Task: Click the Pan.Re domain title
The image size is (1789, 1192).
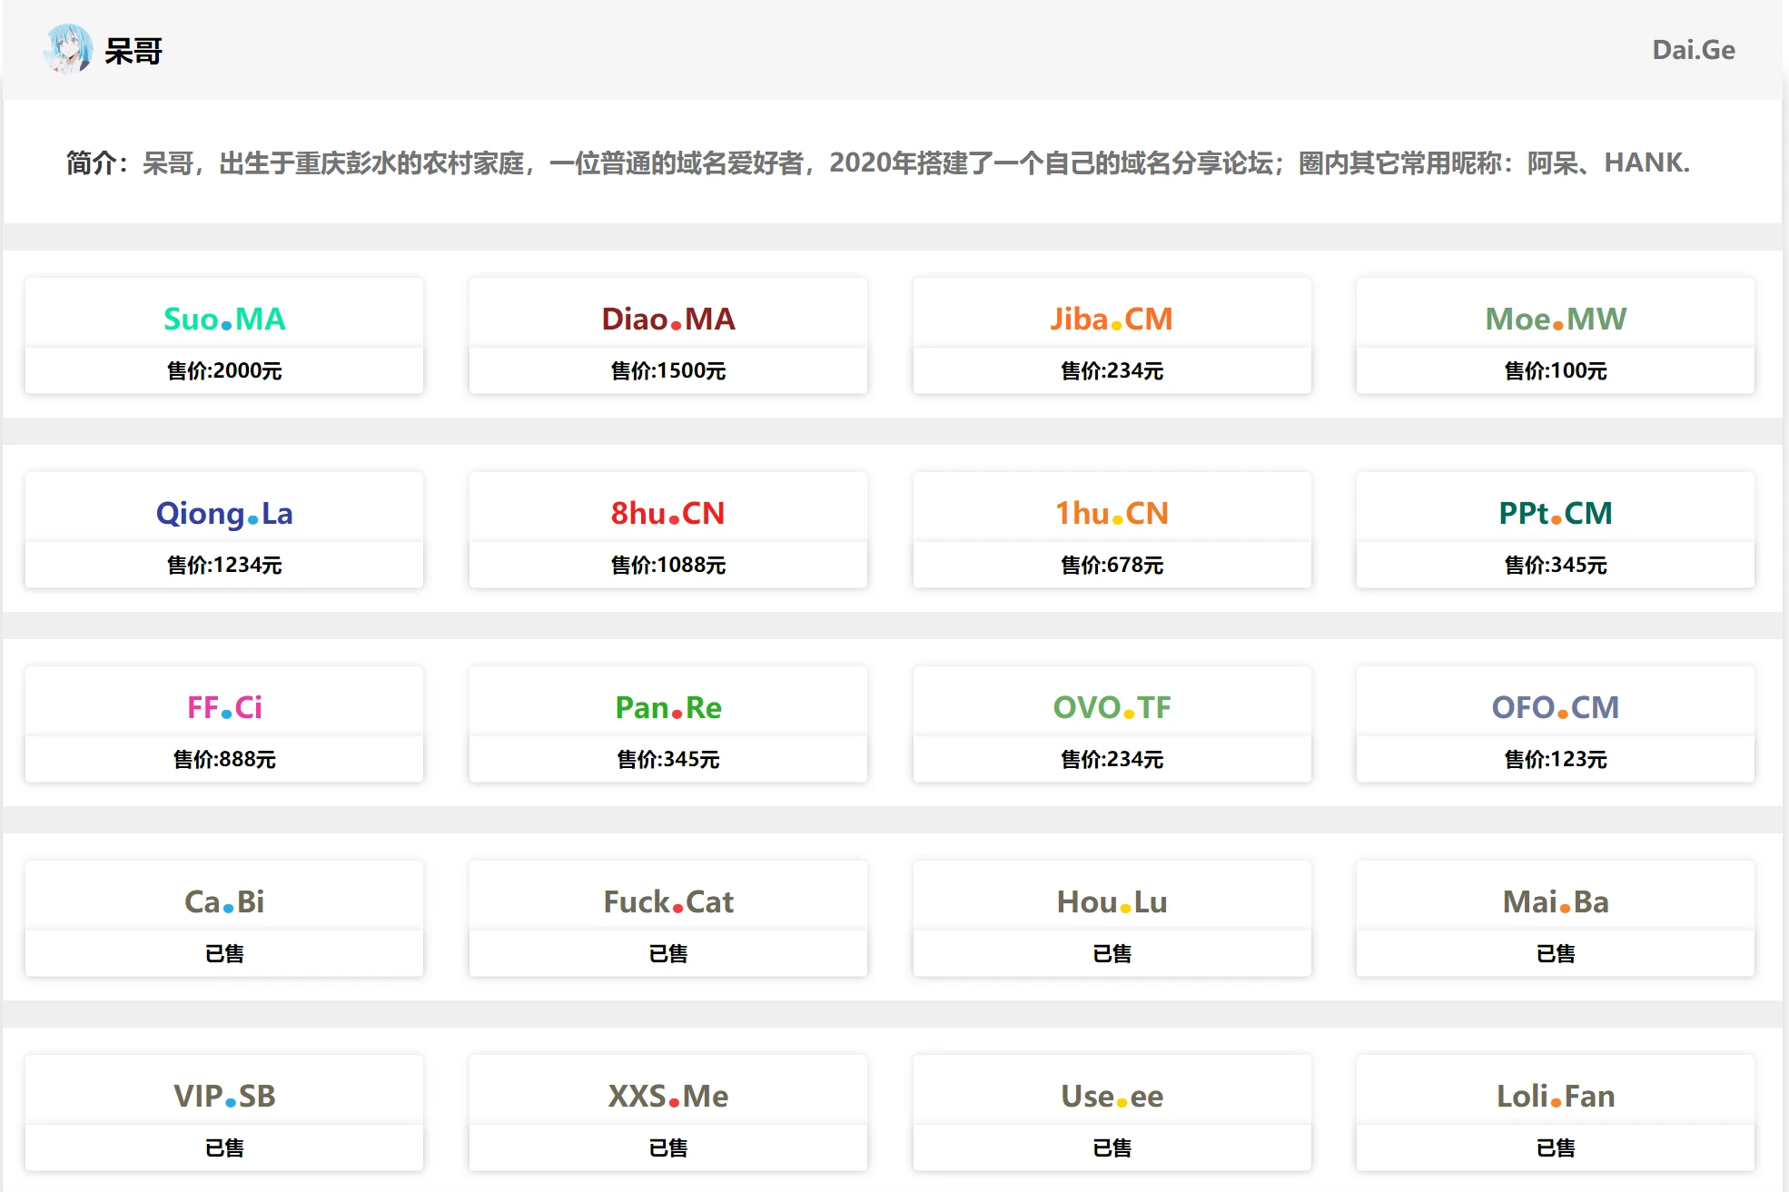Action: pos(668,707)
